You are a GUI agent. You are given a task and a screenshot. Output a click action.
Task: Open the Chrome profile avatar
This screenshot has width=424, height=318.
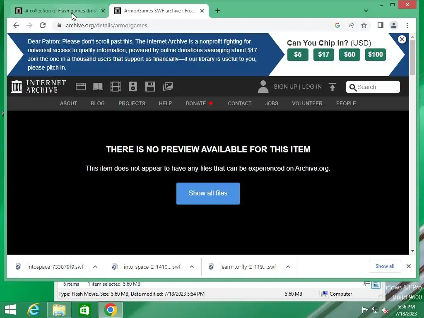click(394, 25)
